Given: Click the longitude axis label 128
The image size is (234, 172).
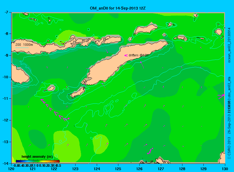Looking at the screenshot, I should pos(182,169).
